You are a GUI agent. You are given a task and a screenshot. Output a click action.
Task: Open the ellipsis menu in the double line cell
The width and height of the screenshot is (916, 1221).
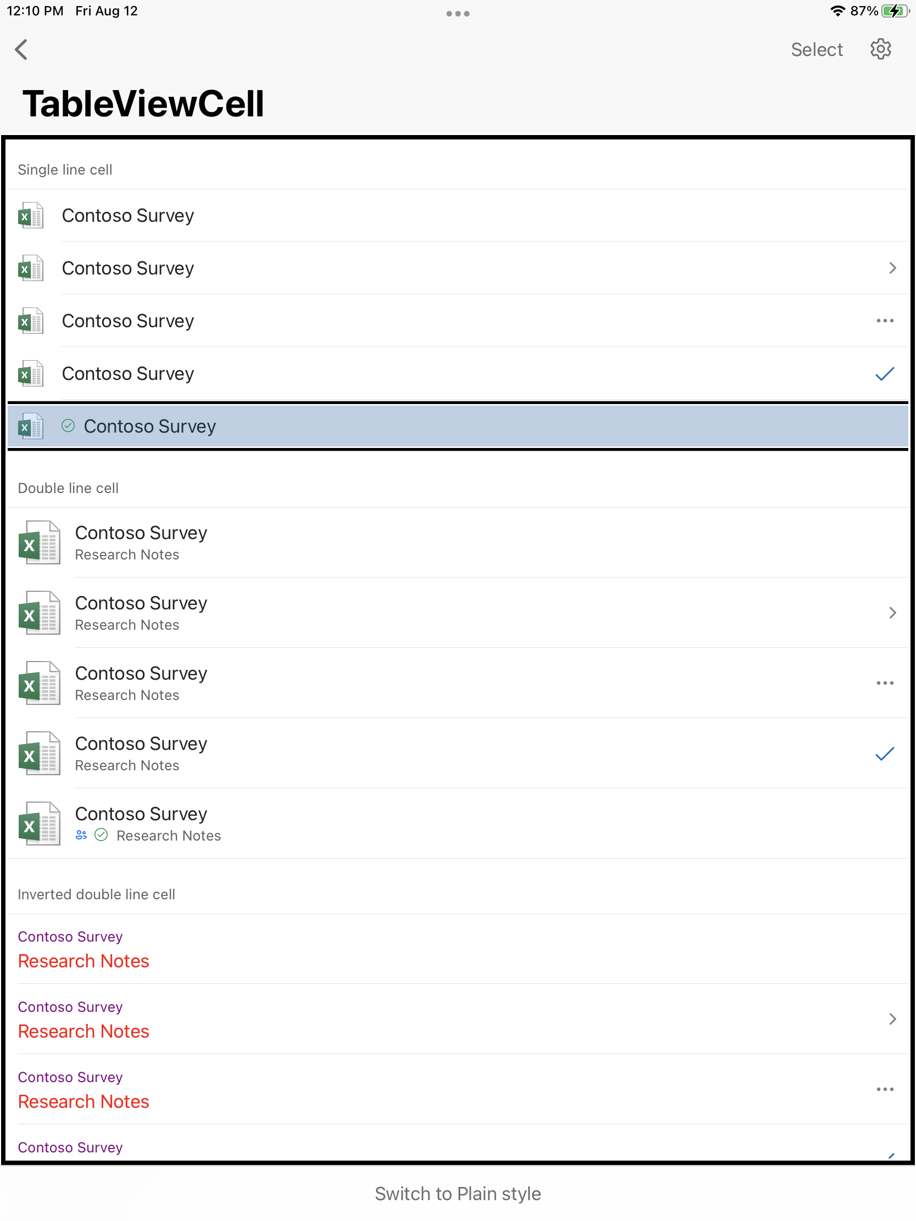coord(885,683)
